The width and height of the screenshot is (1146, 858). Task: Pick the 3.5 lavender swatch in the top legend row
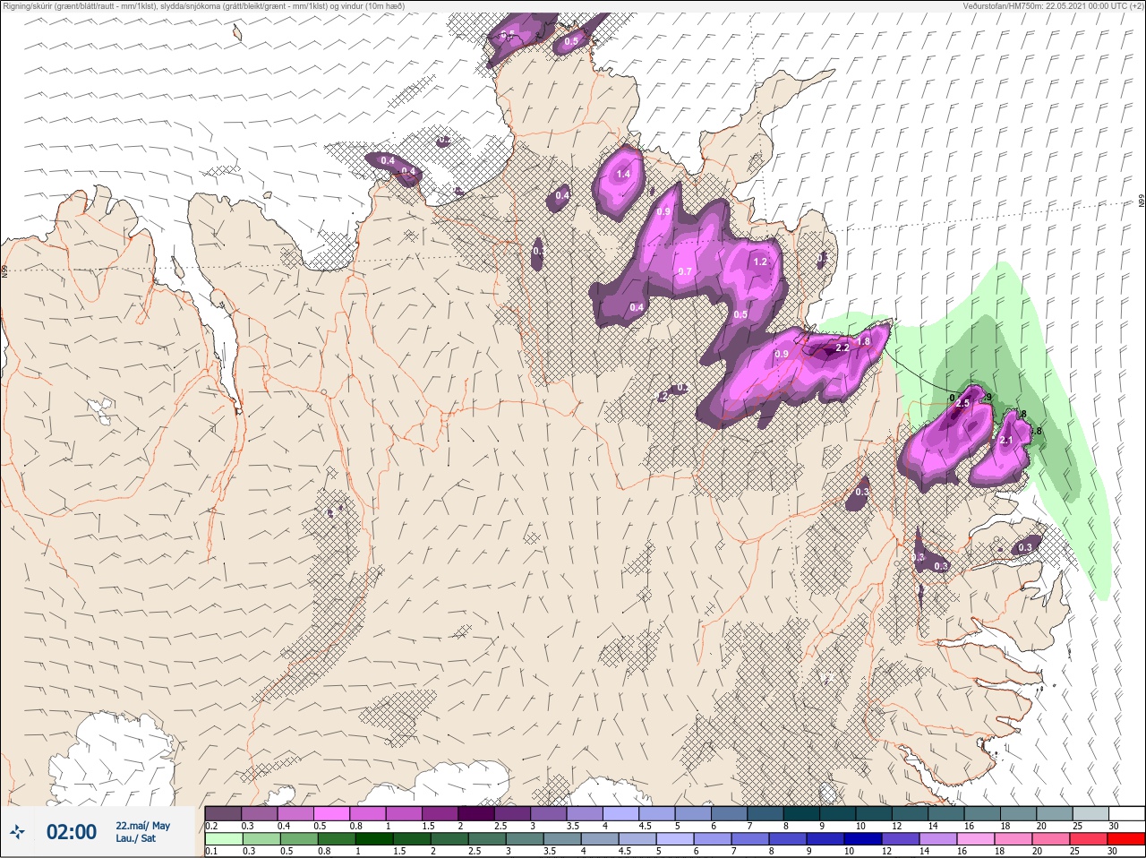(585, 813)
